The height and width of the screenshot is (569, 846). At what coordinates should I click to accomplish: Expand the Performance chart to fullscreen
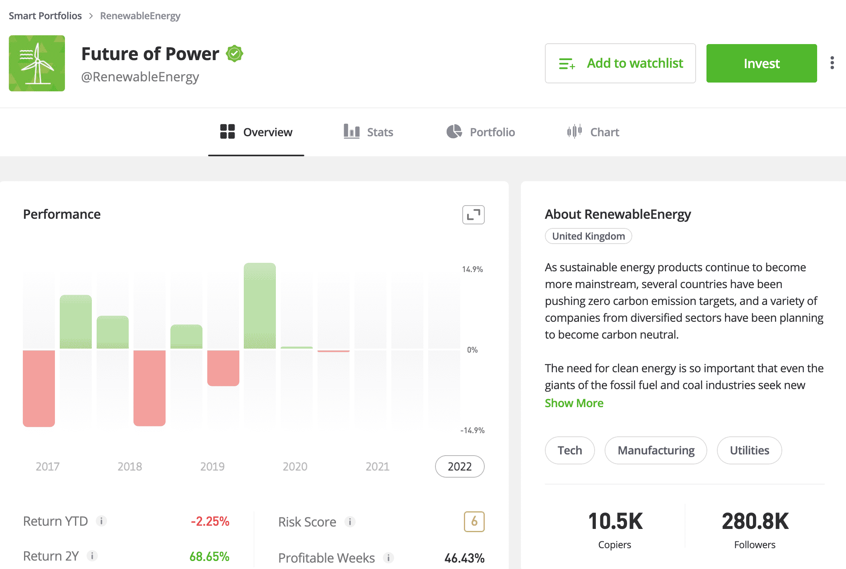point(473,215)
